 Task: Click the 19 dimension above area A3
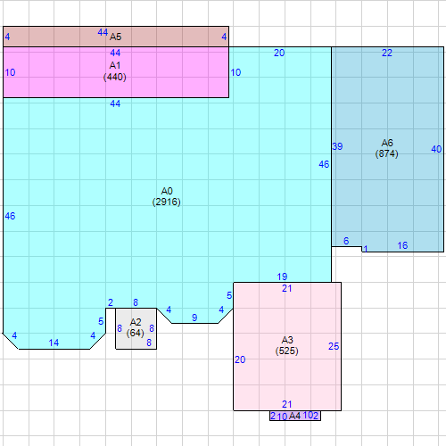pos(282,277)
